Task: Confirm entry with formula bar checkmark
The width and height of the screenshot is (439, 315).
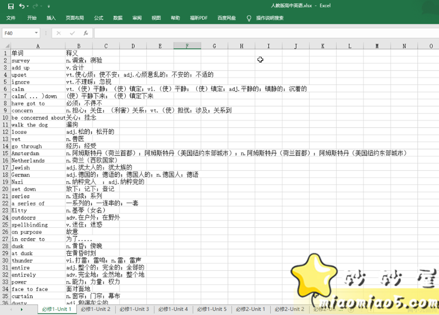Action: click(72, 32)
